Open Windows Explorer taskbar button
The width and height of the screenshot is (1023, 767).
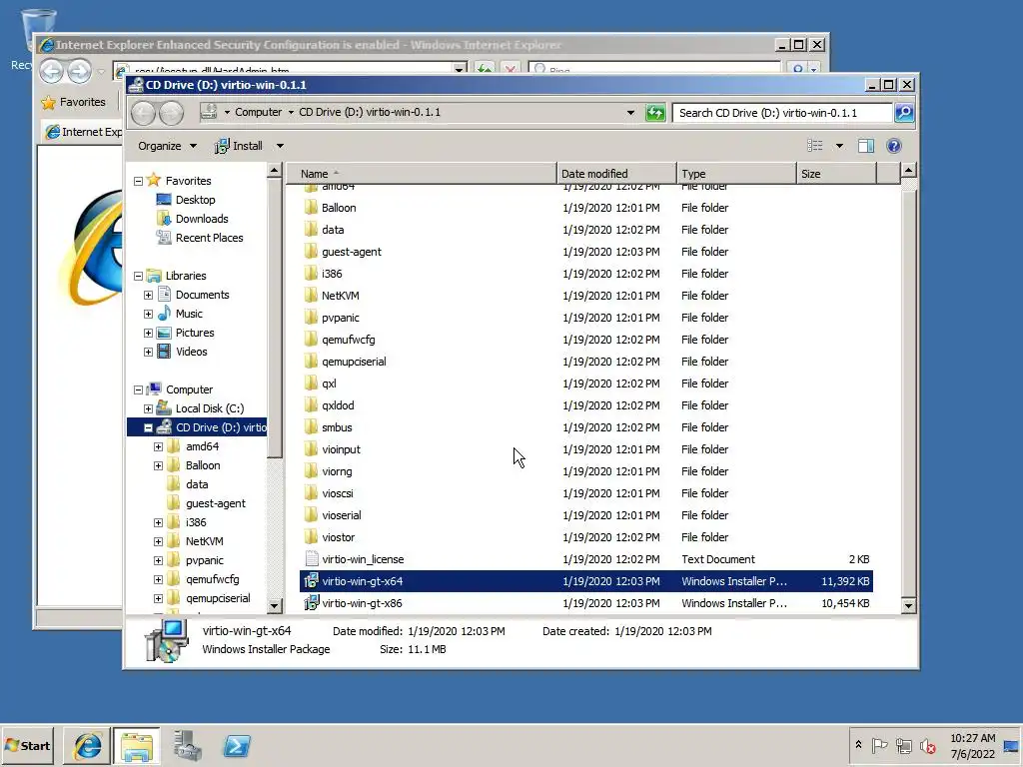pyautogui.click(x=136, y=745)
